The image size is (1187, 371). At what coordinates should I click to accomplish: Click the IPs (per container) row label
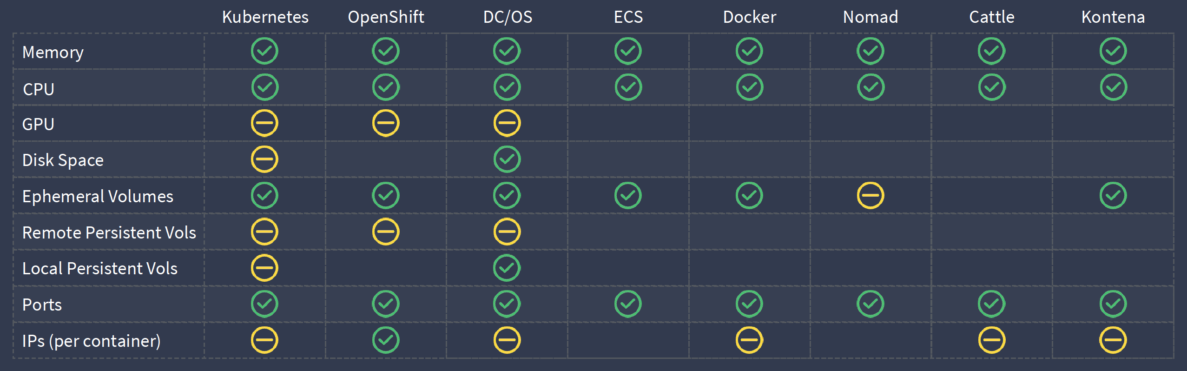pyautogui.click(x=92, y=341)
